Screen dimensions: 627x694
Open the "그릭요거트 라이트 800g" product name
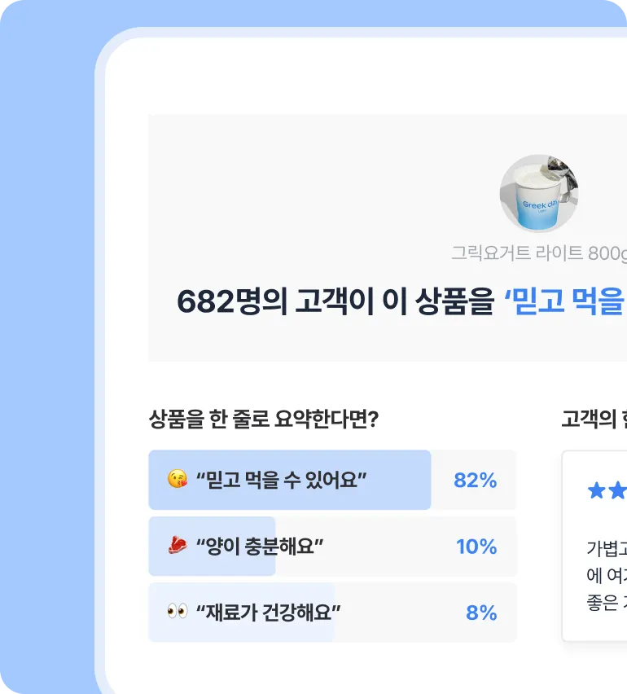[x=538, y=253]
